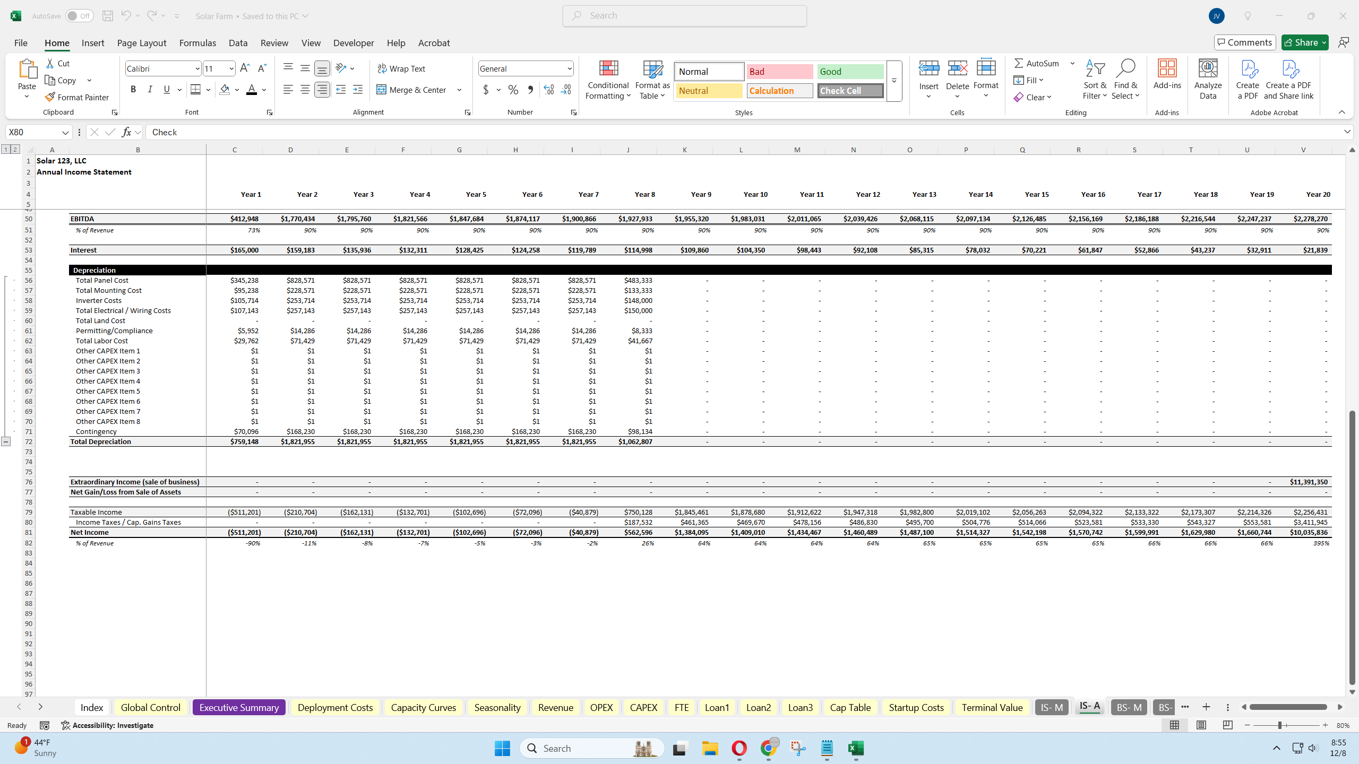
Task: Apply font color
Action: click(252, 90)
